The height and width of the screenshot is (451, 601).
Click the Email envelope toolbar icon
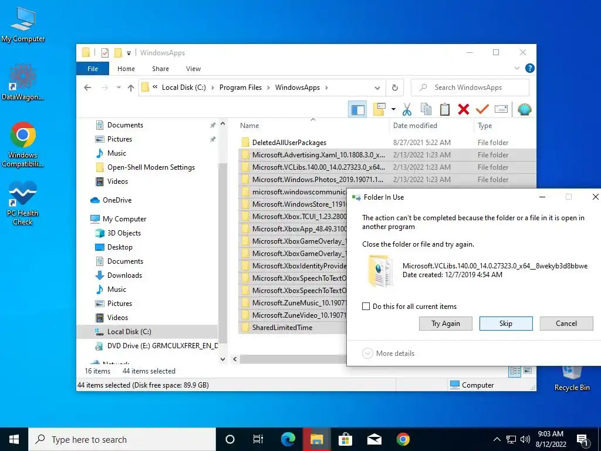[501, 110]
